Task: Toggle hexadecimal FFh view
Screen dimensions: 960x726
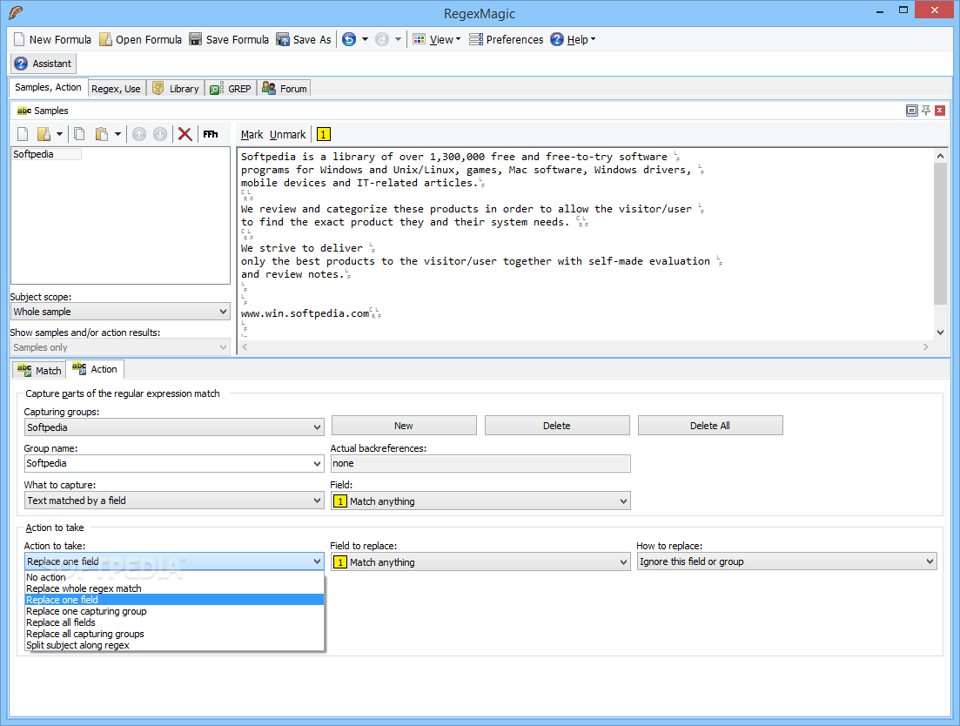Action: (211, 134)
